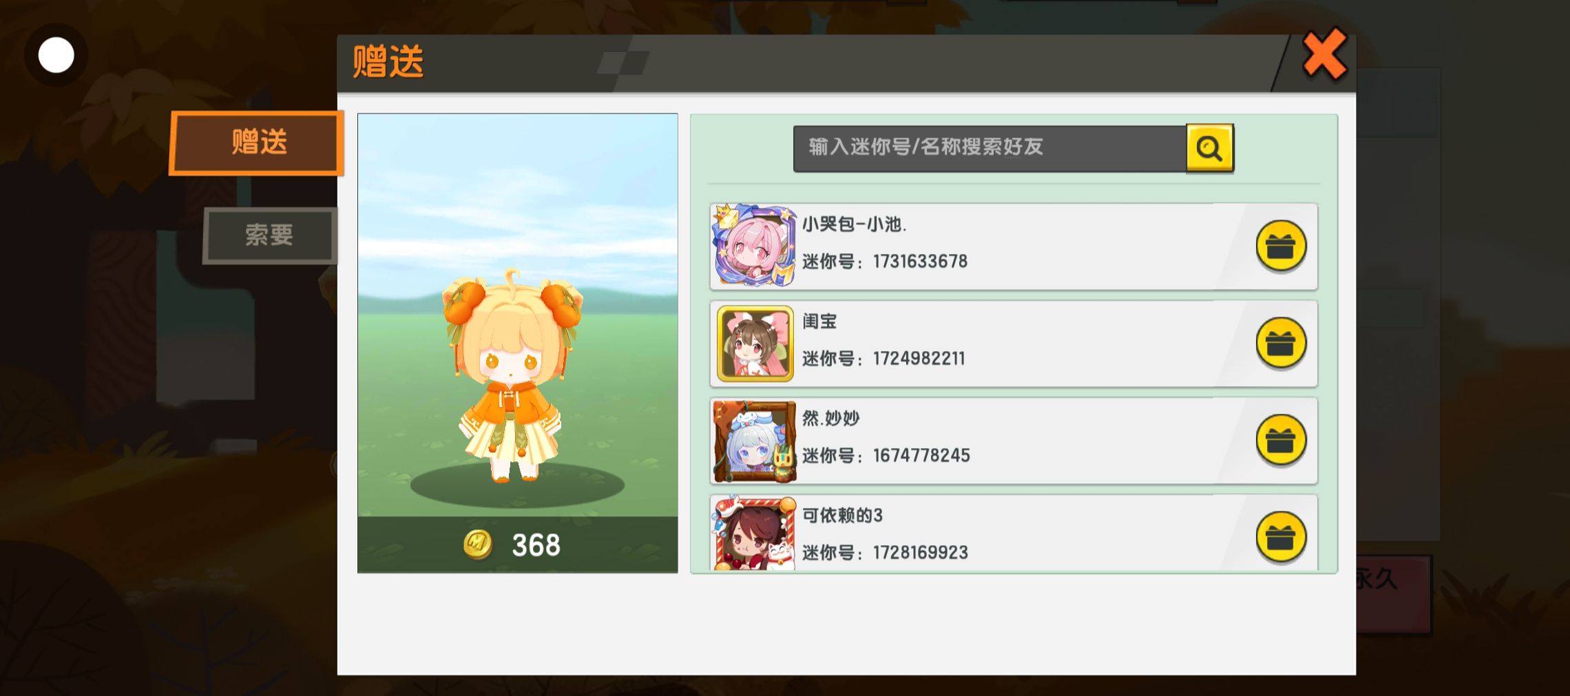Focus the friend search input field
This screenshot has height=696, width=1570.
990,148
